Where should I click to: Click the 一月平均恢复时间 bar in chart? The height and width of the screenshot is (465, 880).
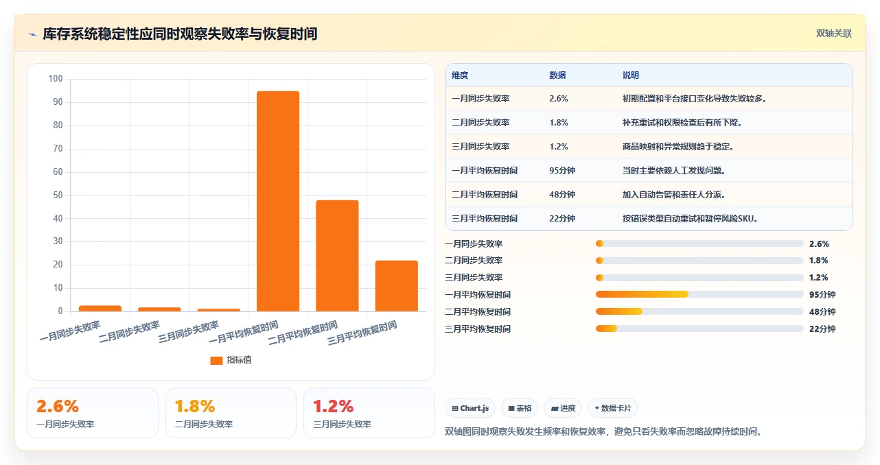pyautogui.click(x=278, y=201)
